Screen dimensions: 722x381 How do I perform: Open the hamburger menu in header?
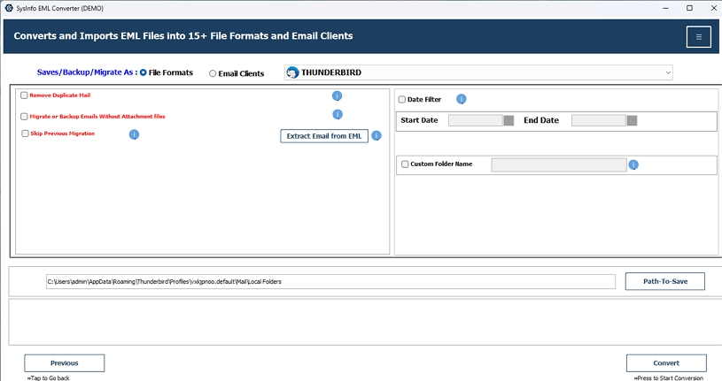point(698,37)
